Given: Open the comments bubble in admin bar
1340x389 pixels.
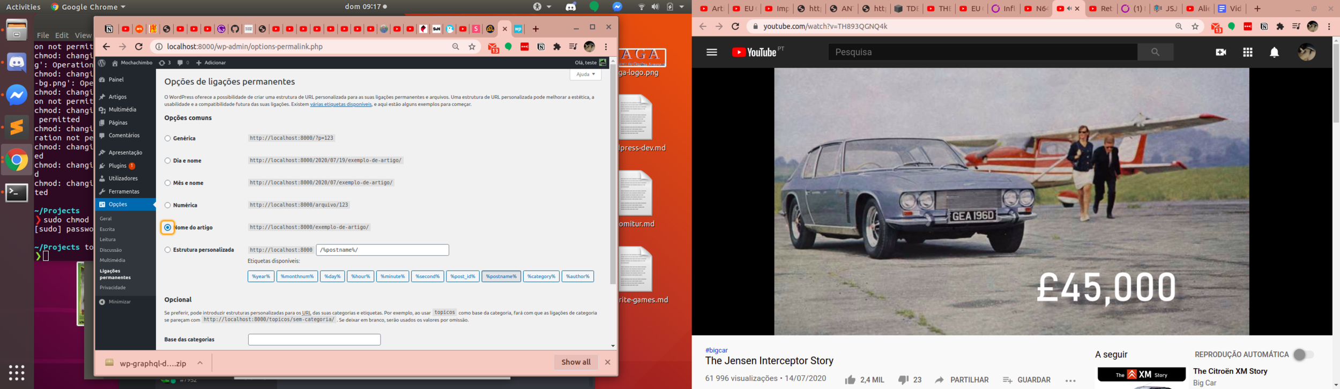Looking at the screenshot, I should point(183,63).
